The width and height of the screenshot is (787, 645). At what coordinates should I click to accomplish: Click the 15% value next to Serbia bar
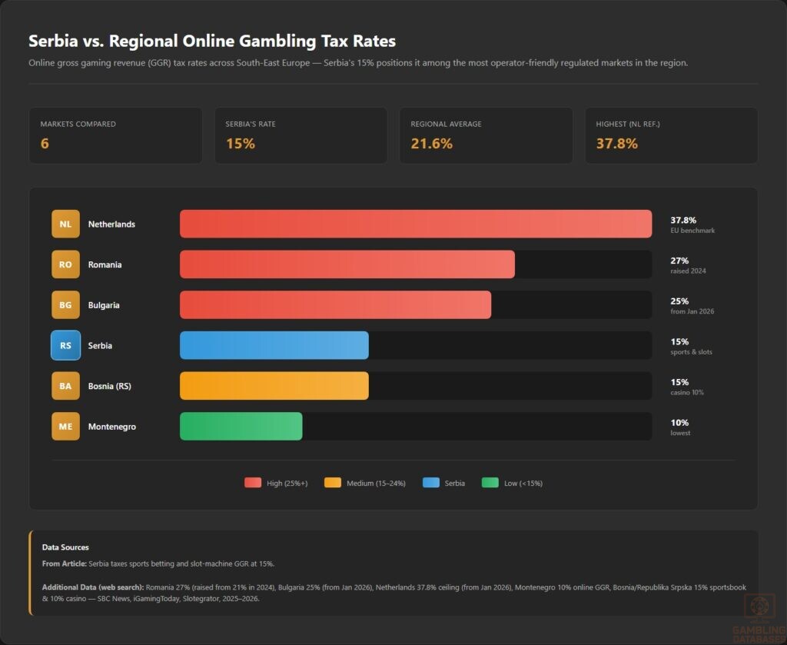679,341
